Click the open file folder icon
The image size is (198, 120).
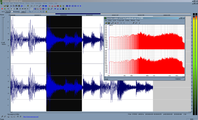[4, 6]
